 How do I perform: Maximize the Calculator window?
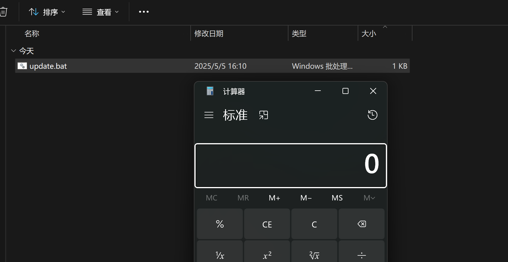pyautogui.click(x=345, y=91)
